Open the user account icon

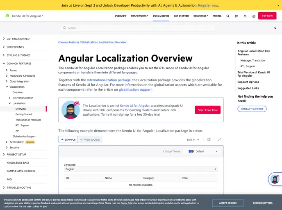tap(245, 16)
